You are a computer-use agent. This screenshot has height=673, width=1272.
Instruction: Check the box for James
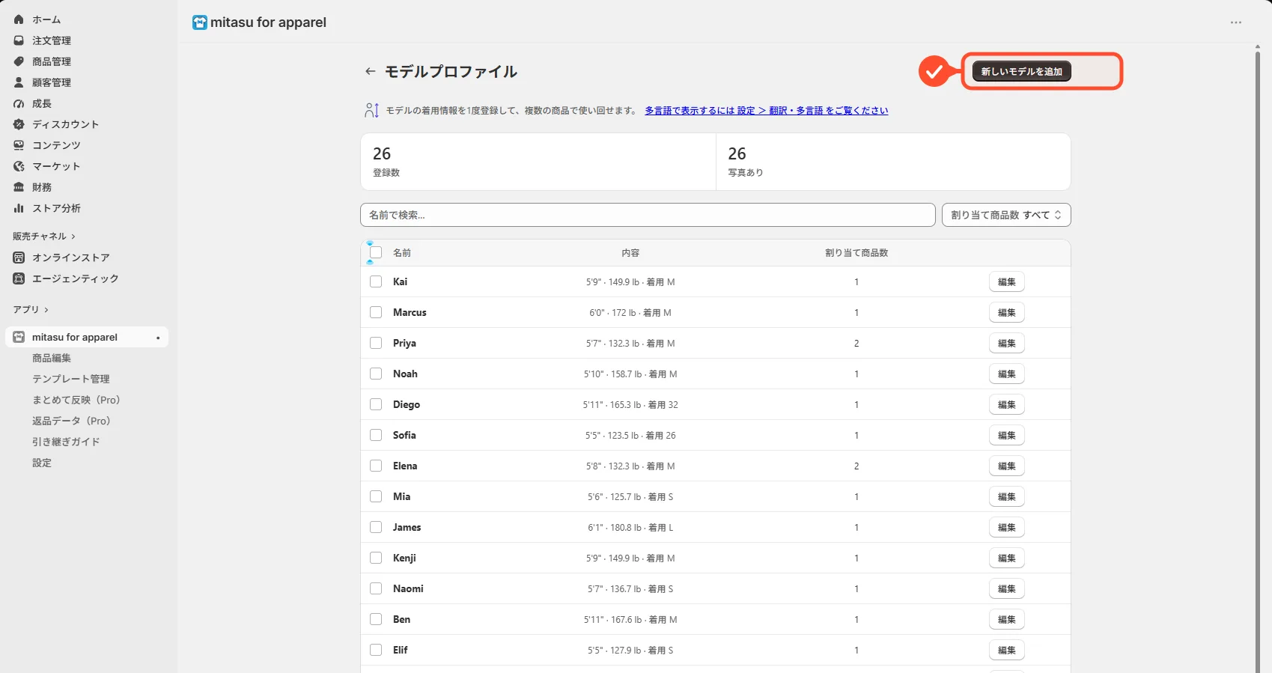376,527
